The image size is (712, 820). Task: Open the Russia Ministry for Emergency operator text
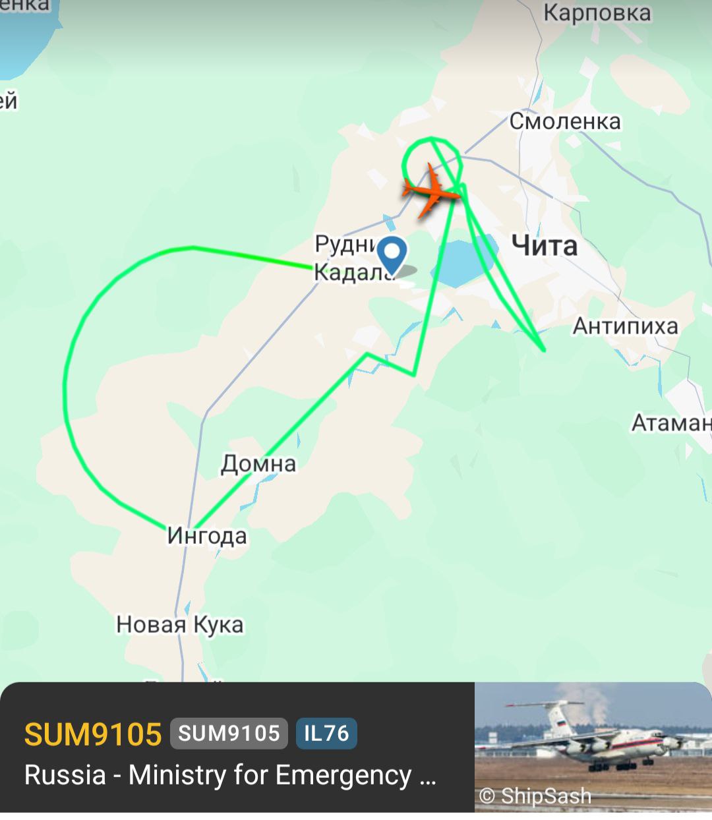pyautogui.click(x=230, y=776)
